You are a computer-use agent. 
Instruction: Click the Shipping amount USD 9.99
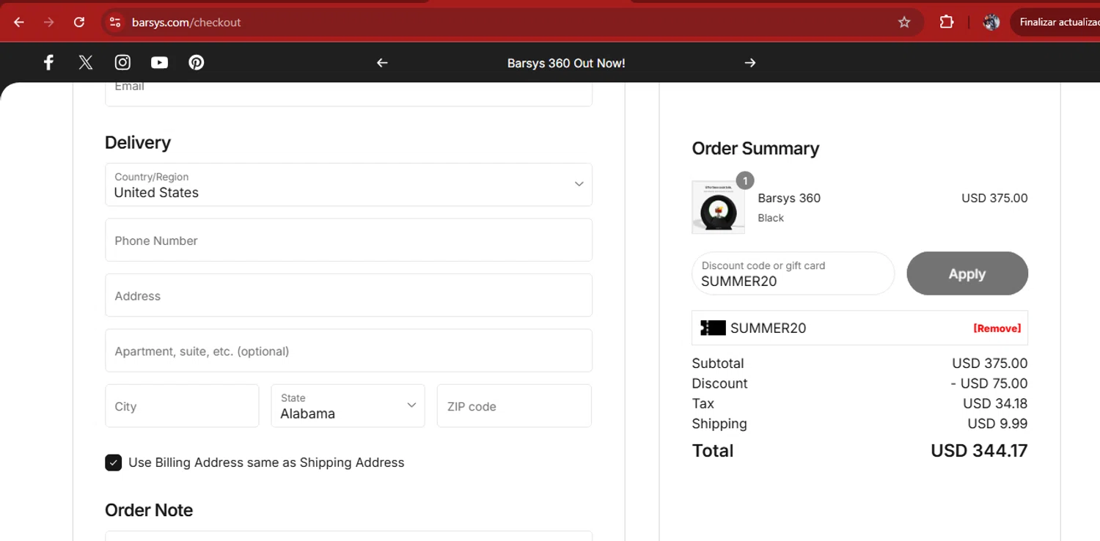pyautogui.click(x=997, y=424)
